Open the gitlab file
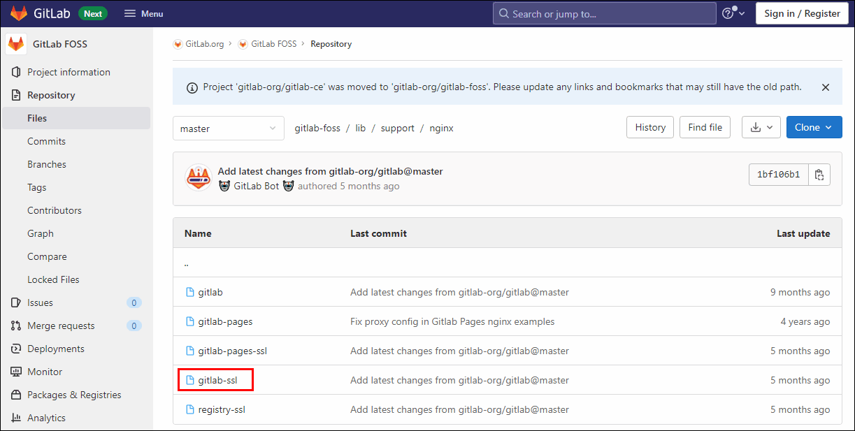 210,292
